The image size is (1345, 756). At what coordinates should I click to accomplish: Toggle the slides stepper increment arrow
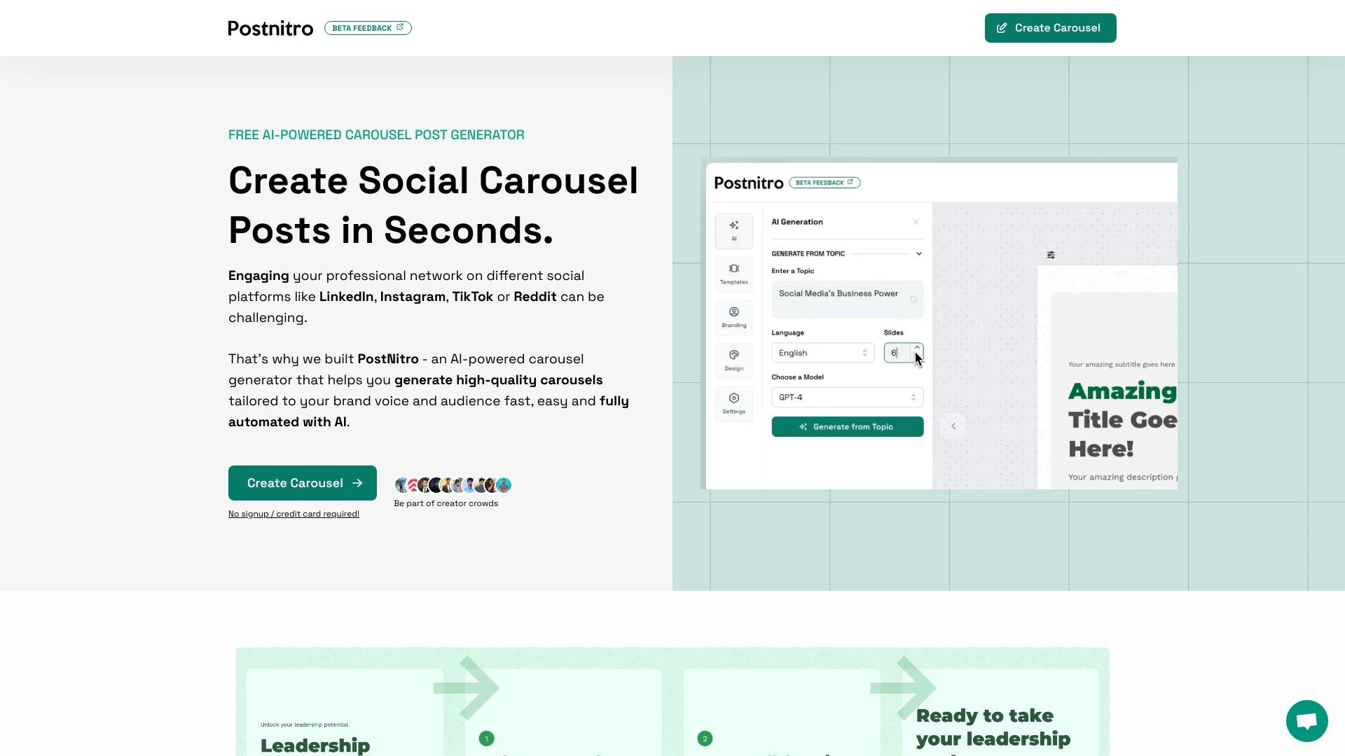[916, 347]
